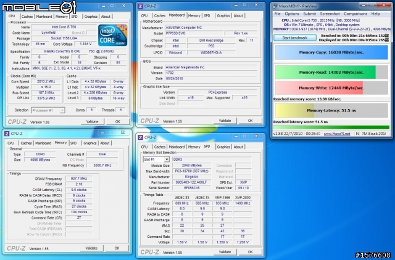Click Validate in the SPD CPU-Z window

tap(225, 252)
